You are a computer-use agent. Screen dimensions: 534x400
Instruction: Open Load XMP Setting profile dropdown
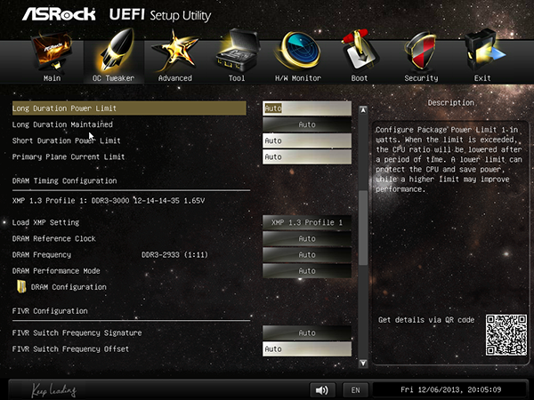point(307,222)
